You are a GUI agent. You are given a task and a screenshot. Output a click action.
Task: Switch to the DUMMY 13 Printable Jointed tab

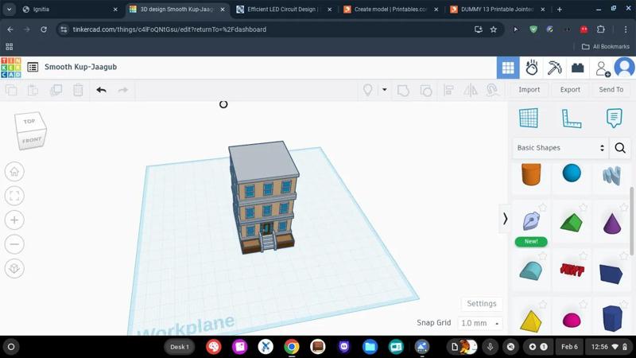(x=498, y=9)
